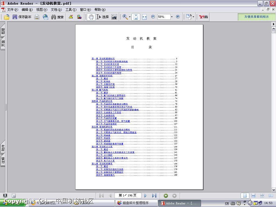Set view to Fit Width
Screen dimensions: 276x207
click(144, 17)
